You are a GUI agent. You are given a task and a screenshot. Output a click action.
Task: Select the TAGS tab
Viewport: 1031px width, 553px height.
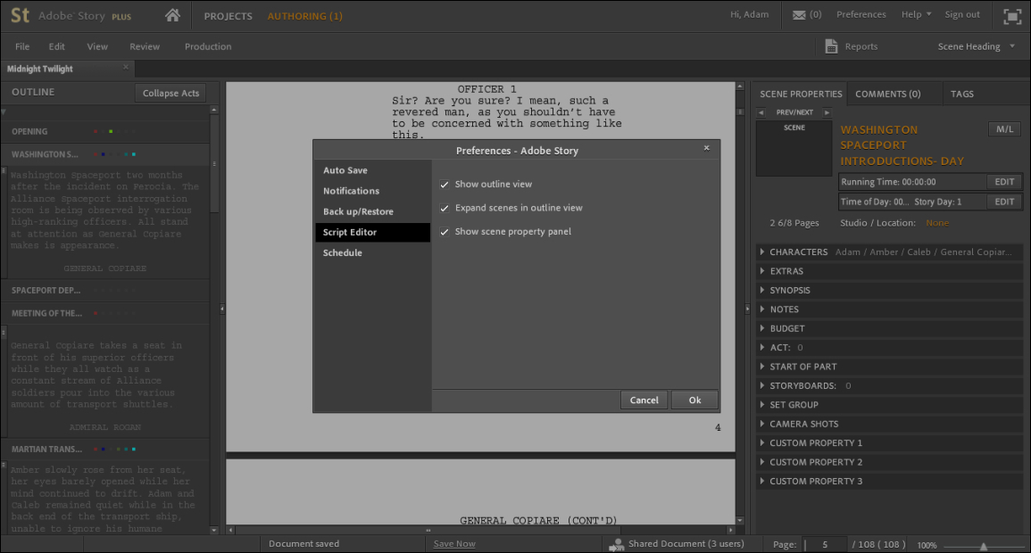click(x=962, y=94)
